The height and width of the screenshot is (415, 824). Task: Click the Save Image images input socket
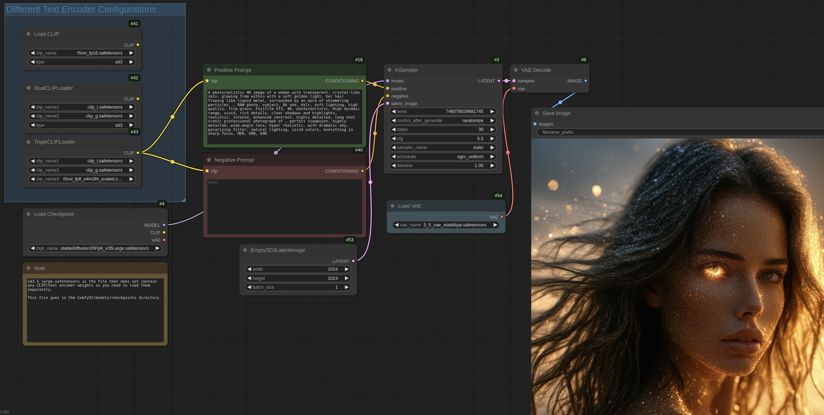[535, 124]
